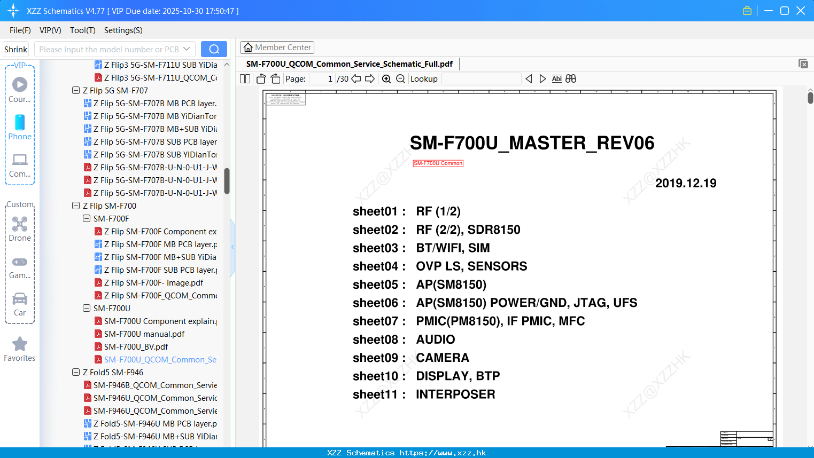814x458 pixels.
Task: Open Z Flip SM-F700F- image.pdf
Action: (149, 282)
